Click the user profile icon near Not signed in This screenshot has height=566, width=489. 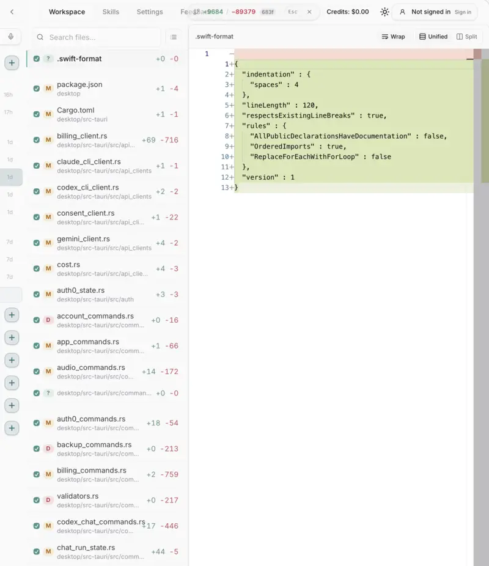tap(402, 12)
